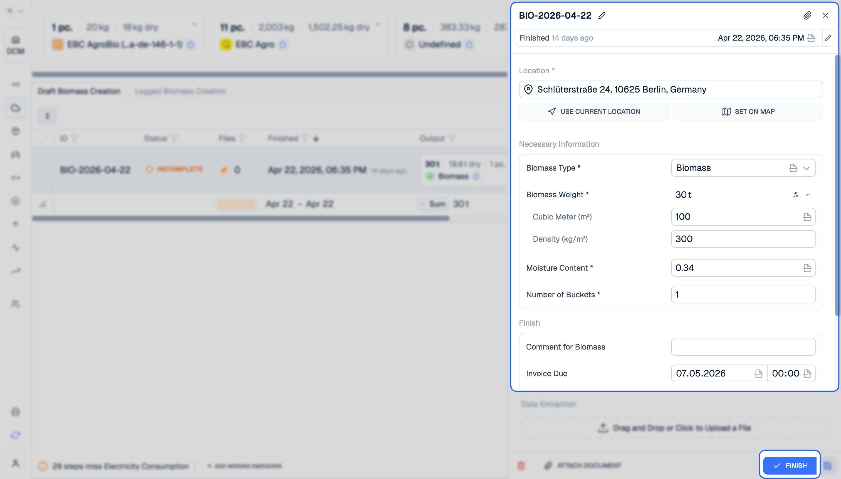Screen dimensions: 841x479
Task: Click the page 1 button above table
Action: pos(47,116)
